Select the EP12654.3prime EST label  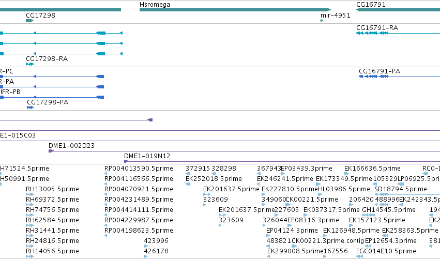pos(390,241)
